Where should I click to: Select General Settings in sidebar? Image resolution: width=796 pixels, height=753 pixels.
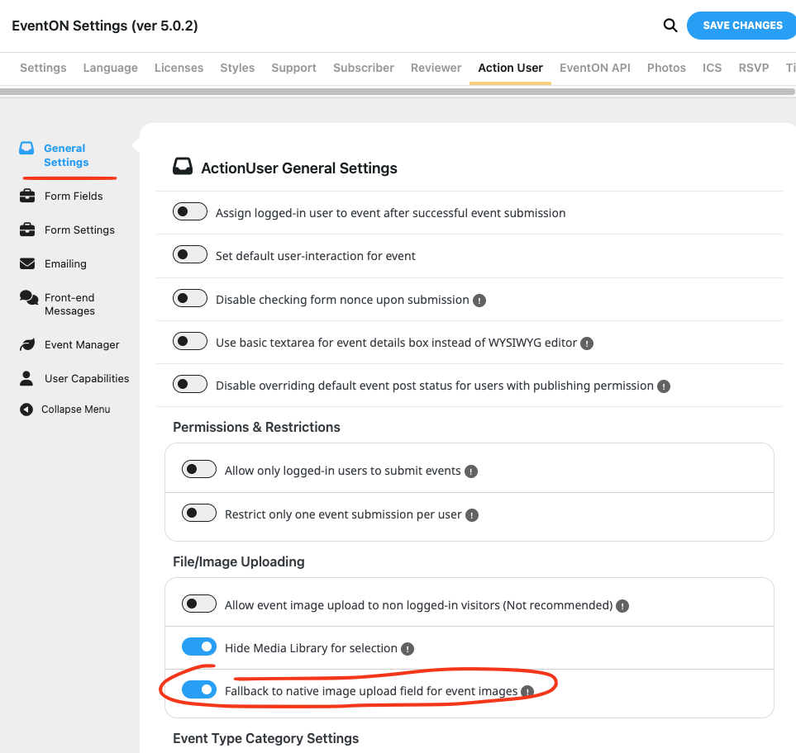[66, 155]
